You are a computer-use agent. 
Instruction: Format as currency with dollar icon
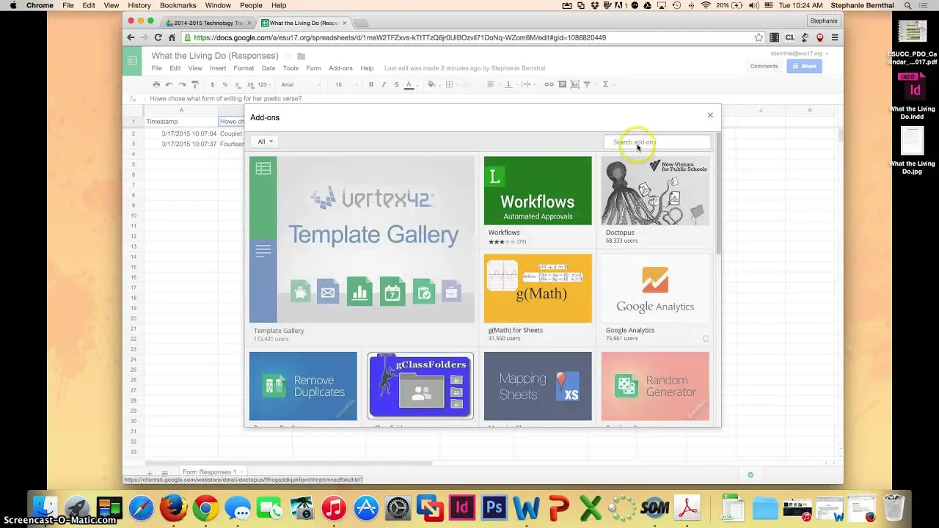pyautogui.click(x=212, y=84)
